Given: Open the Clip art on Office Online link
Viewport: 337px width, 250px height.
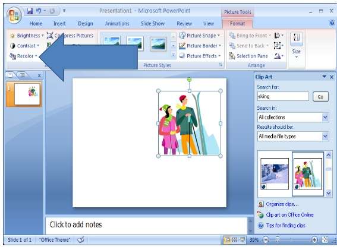Looking at the screenshot, I should [289, 215].
